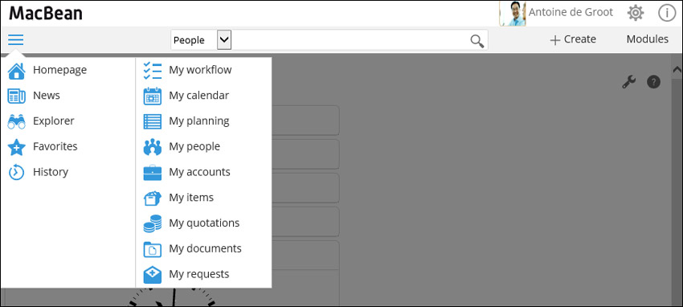The width and height of the screenshot is (683, 307).
Task: Click the binoculars Explorer icon
Action: [17, 121]
